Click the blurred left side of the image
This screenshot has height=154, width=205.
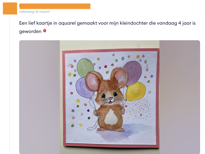pyautogui.click(x=39, y=97)
